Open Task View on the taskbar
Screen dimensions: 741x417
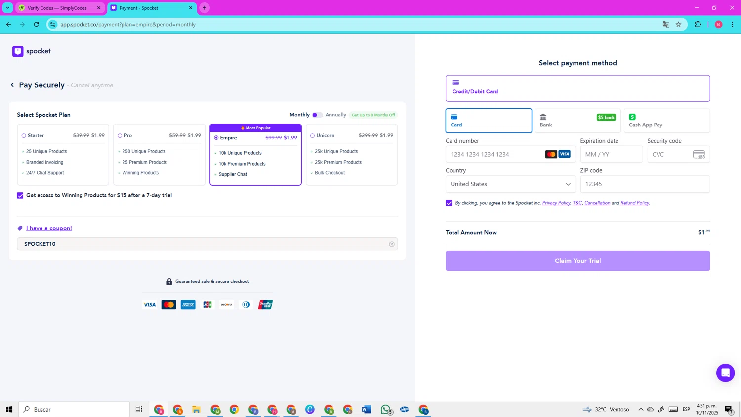pyautogui.click(x=139, y=409)
